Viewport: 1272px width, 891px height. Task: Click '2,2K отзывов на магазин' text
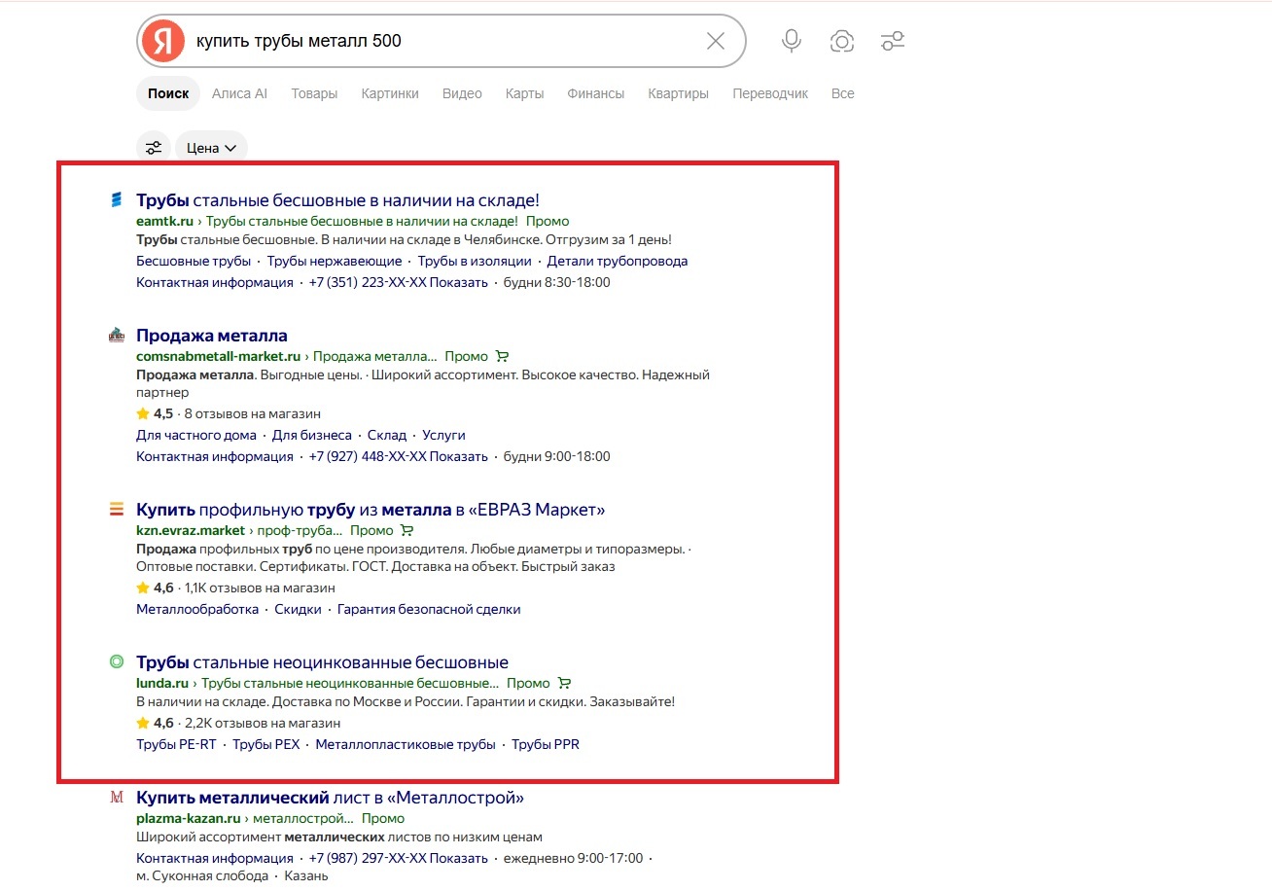click(x=263, y=723)
